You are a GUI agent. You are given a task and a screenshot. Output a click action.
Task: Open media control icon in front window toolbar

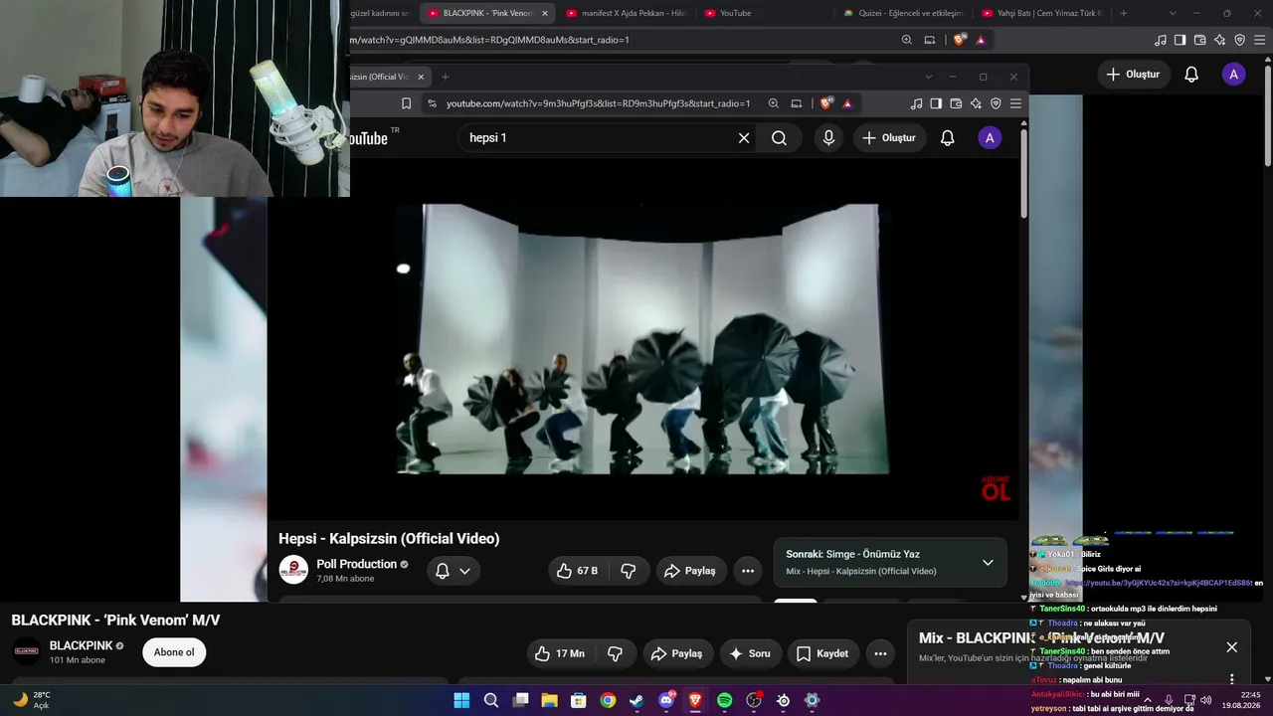917,103
